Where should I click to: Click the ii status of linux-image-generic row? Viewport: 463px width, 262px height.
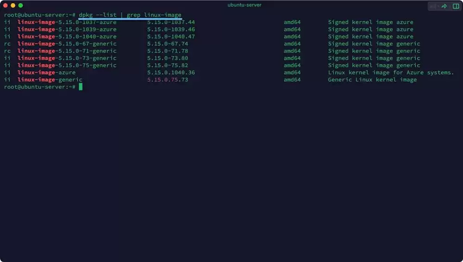point(7,79)
